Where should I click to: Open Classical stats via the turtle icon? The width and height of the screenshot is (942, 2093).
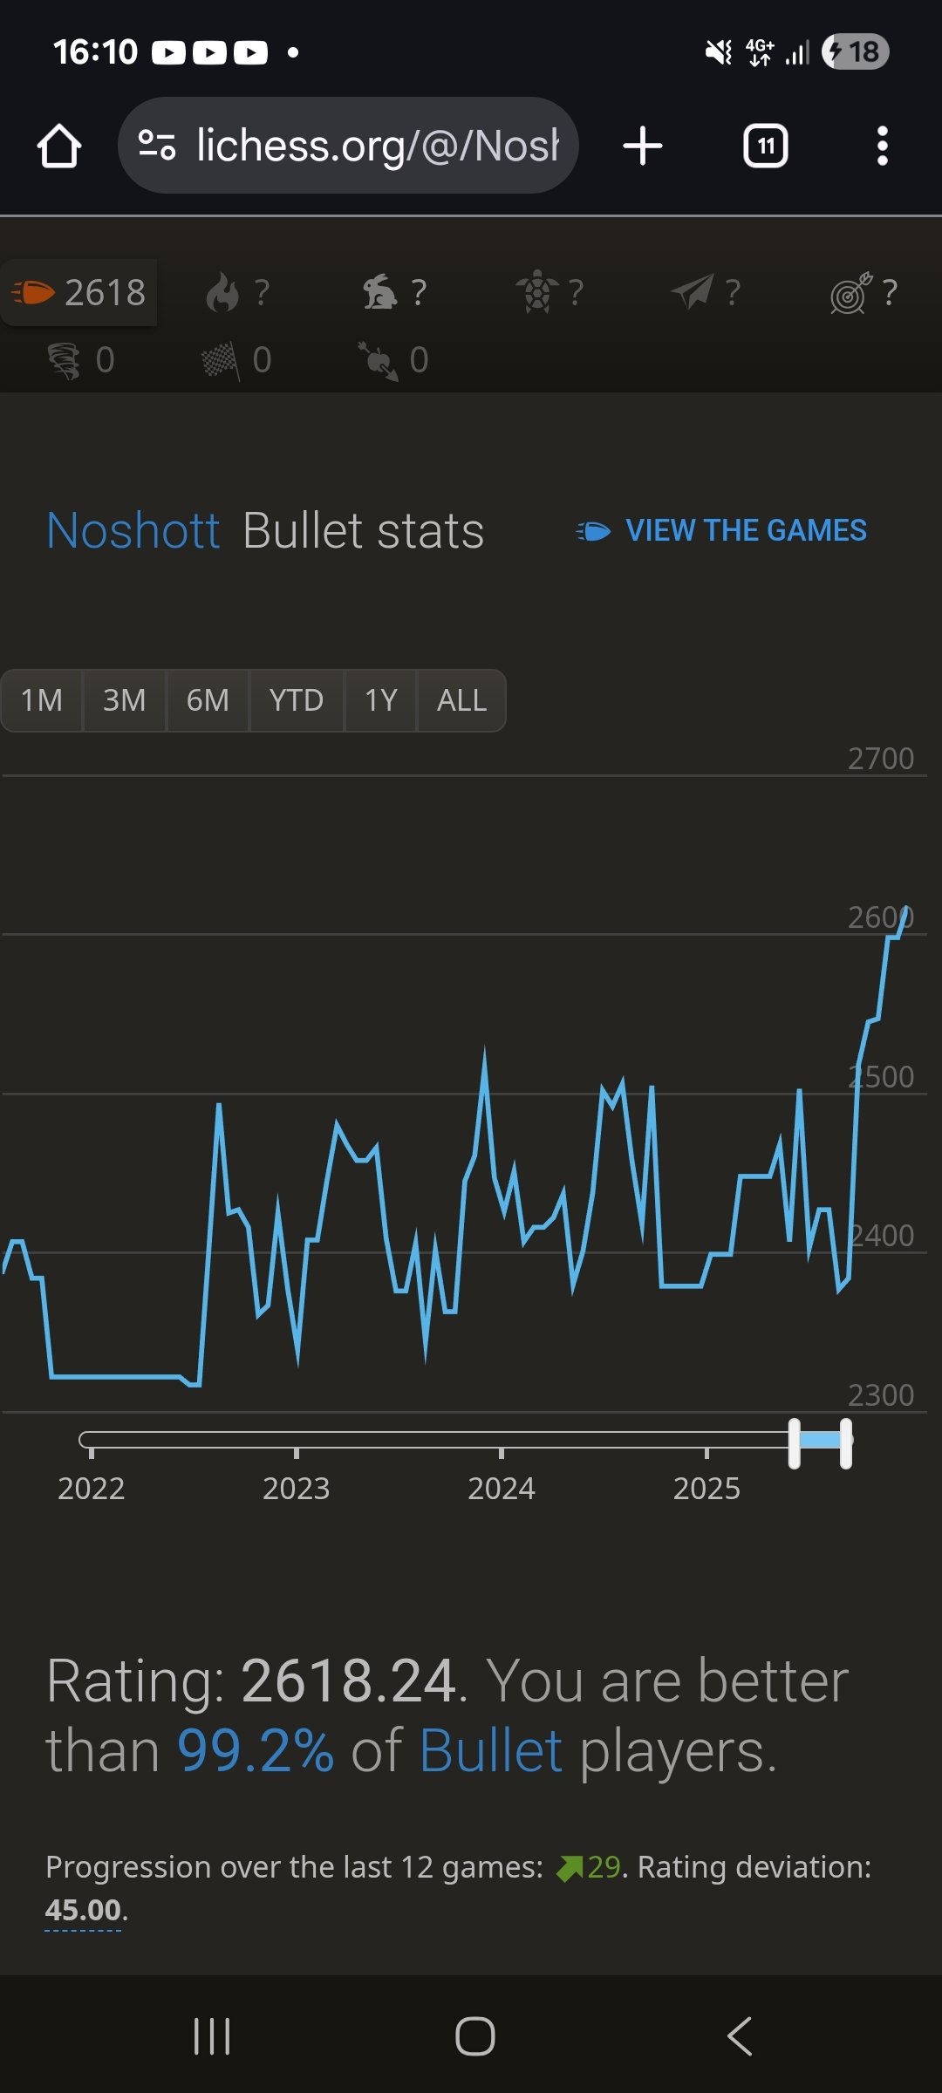[x=550, y=293]
